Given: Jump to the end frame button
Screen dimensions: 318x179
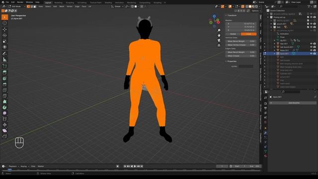Looking at the screenshot, I should [x=142, y=166].
